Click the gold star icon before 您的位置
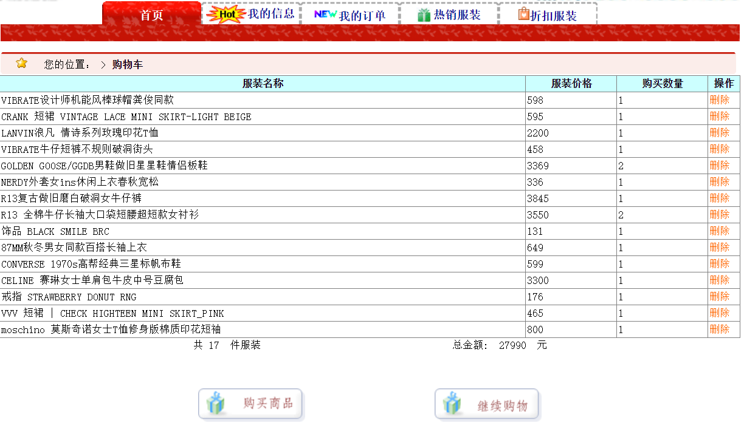The height and width of the screenshot is (429, 744). [22, 63]
